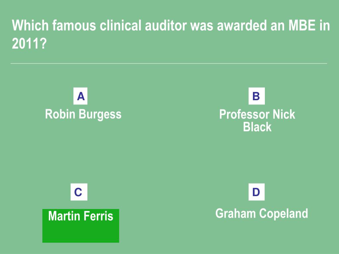
Task: Select answer Professor Nick Black
Action: 257,120
